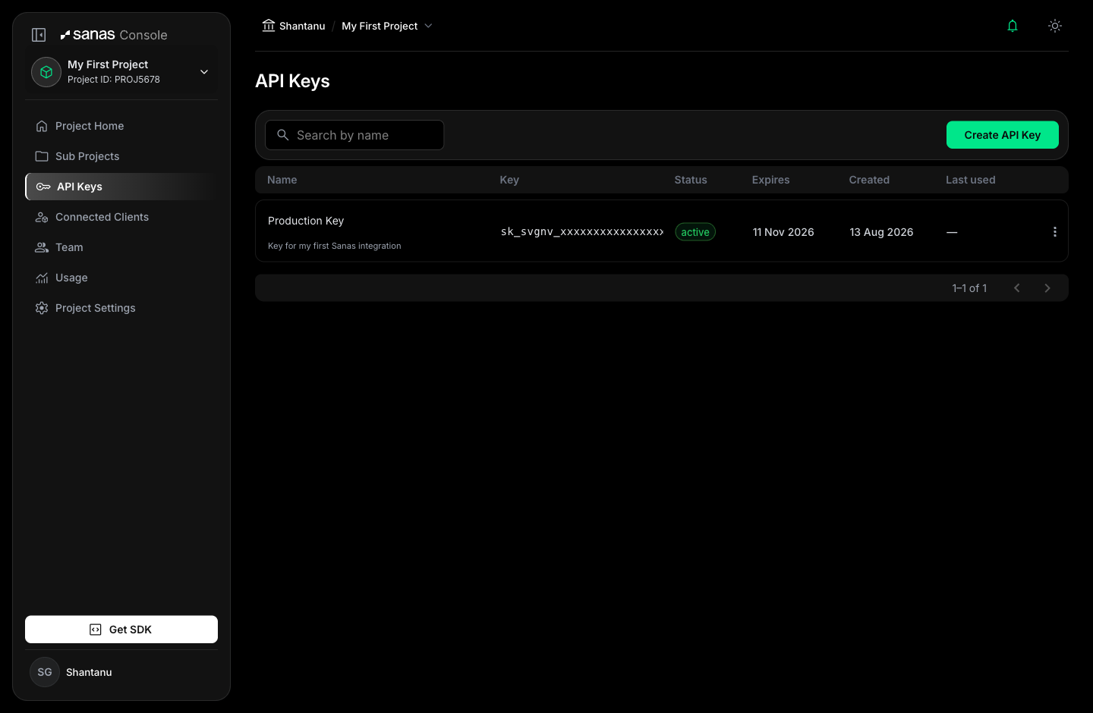
Task: Click the Status column header
Action: (x=691, y=180)
